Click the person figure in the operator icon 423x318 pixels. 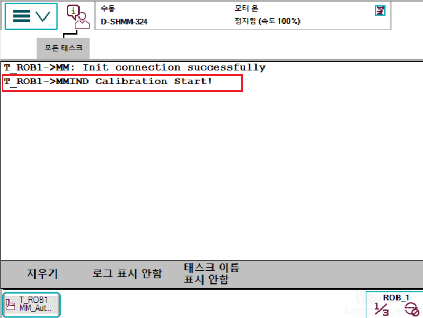point(82,21)
